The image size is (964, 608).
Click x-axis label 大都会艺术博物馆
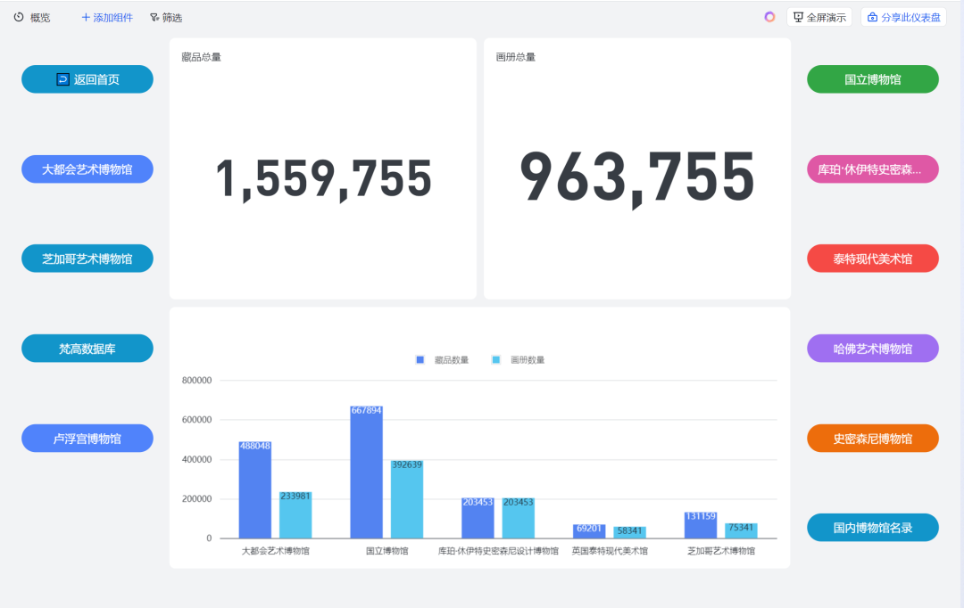point(276,551)
